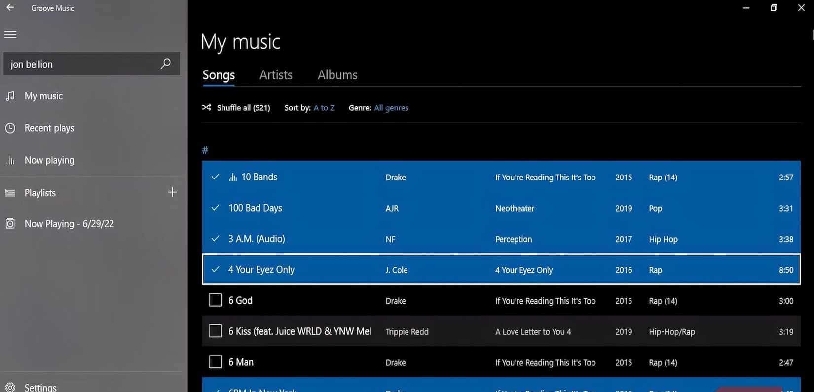Image resolution: width=814 pixels, height=392 pixels.
Task: Select the 6 Man checkbox
Action: [216, 362]
